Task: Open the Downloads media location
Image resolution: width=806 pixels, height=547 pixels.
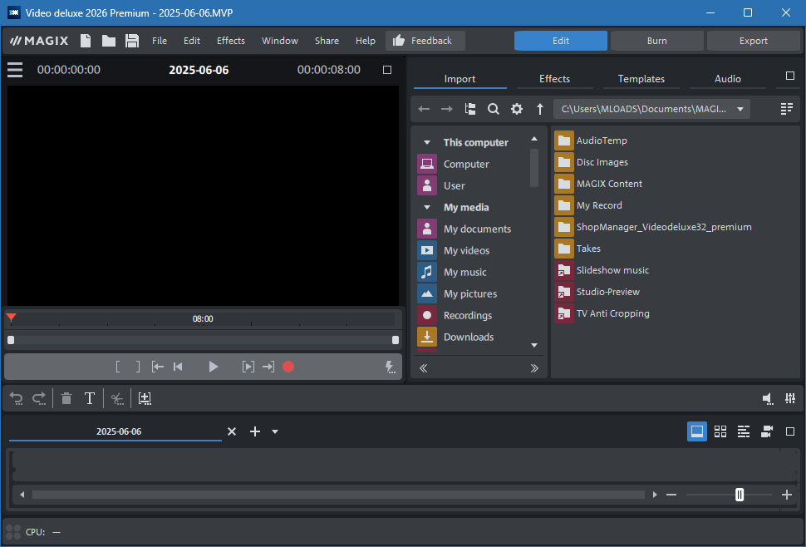Action: click(x=469, y=337)
